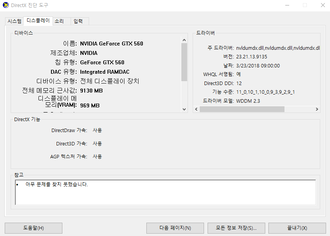Close the DirectX 진단 도구 window
This screenshot has width=330, height=236.
(323, 5)
